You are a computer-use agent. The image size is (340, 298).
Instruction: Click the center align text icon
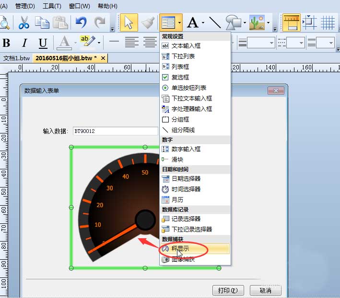click(150, 42)
